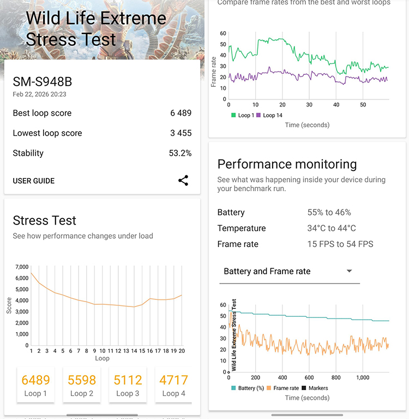The width and height of the screenshot is (409, 419).
Task: Open the USER GUIDE link
Action: (x=34, y=181)
